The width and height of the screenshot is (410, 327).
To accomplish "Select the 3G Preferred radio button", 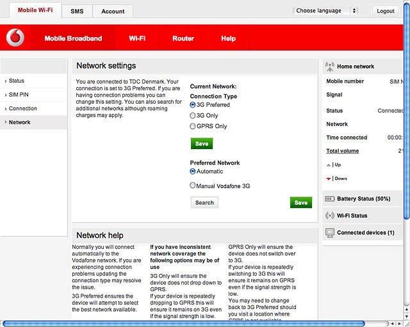I will 193,105.
